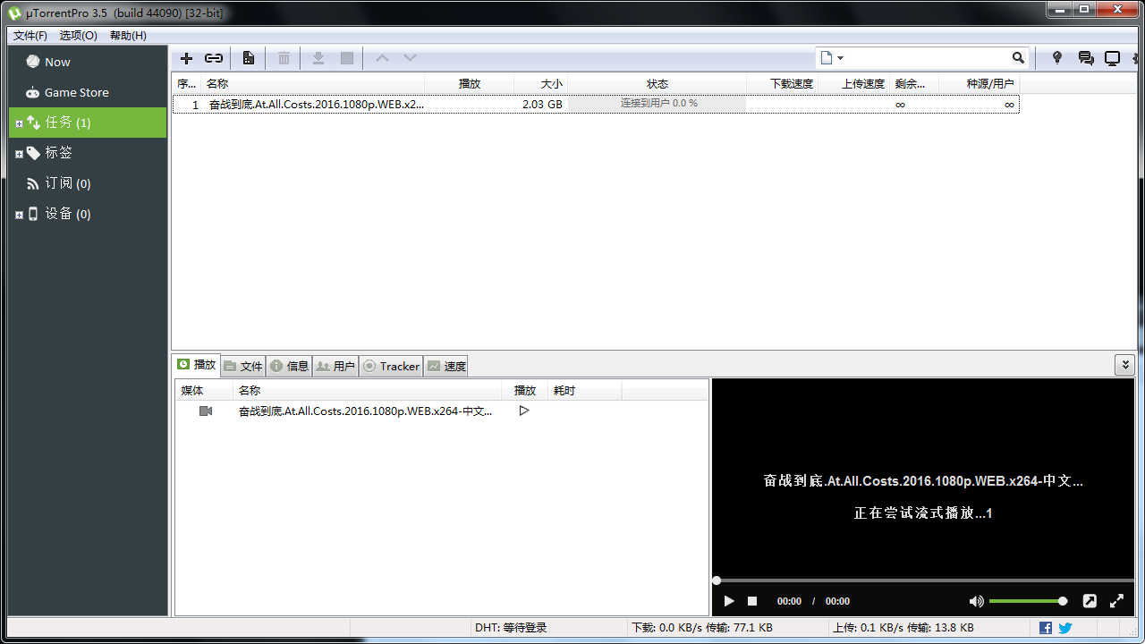The image size is (1145, 644).
Task: Play the video in the player
Action: pos(729,601)
